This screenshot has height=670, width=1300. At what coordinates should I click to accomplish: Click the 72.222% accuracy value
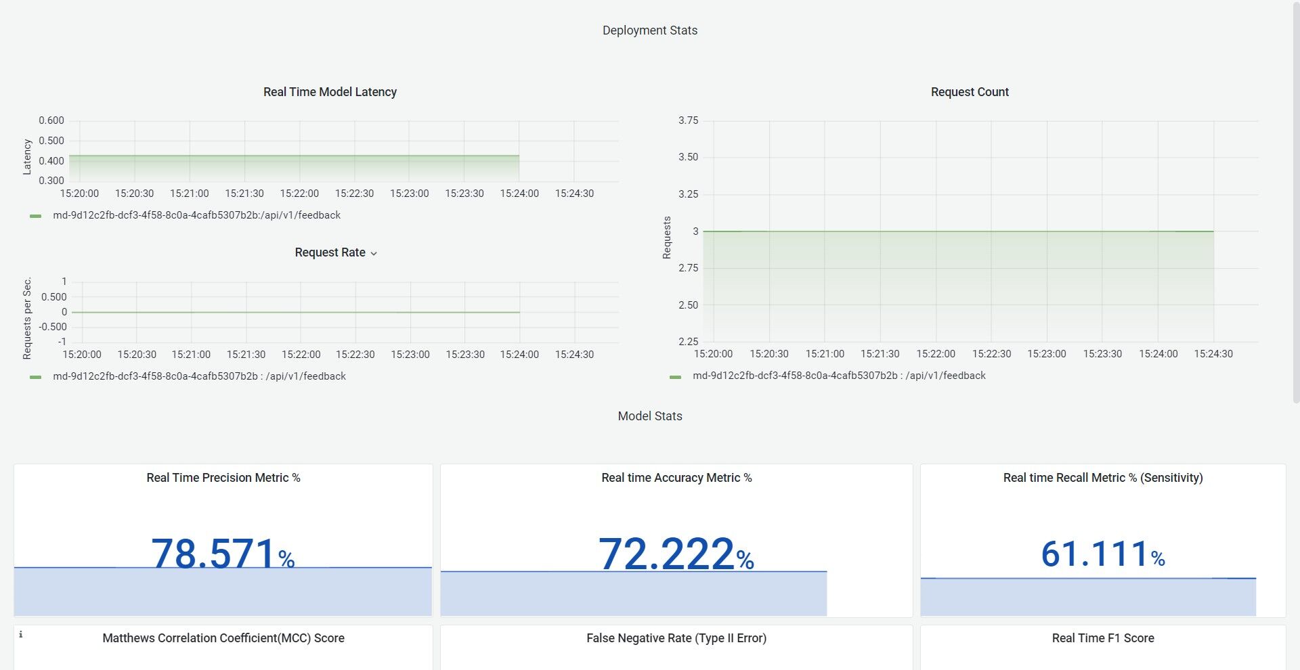(x=676, y=554)
